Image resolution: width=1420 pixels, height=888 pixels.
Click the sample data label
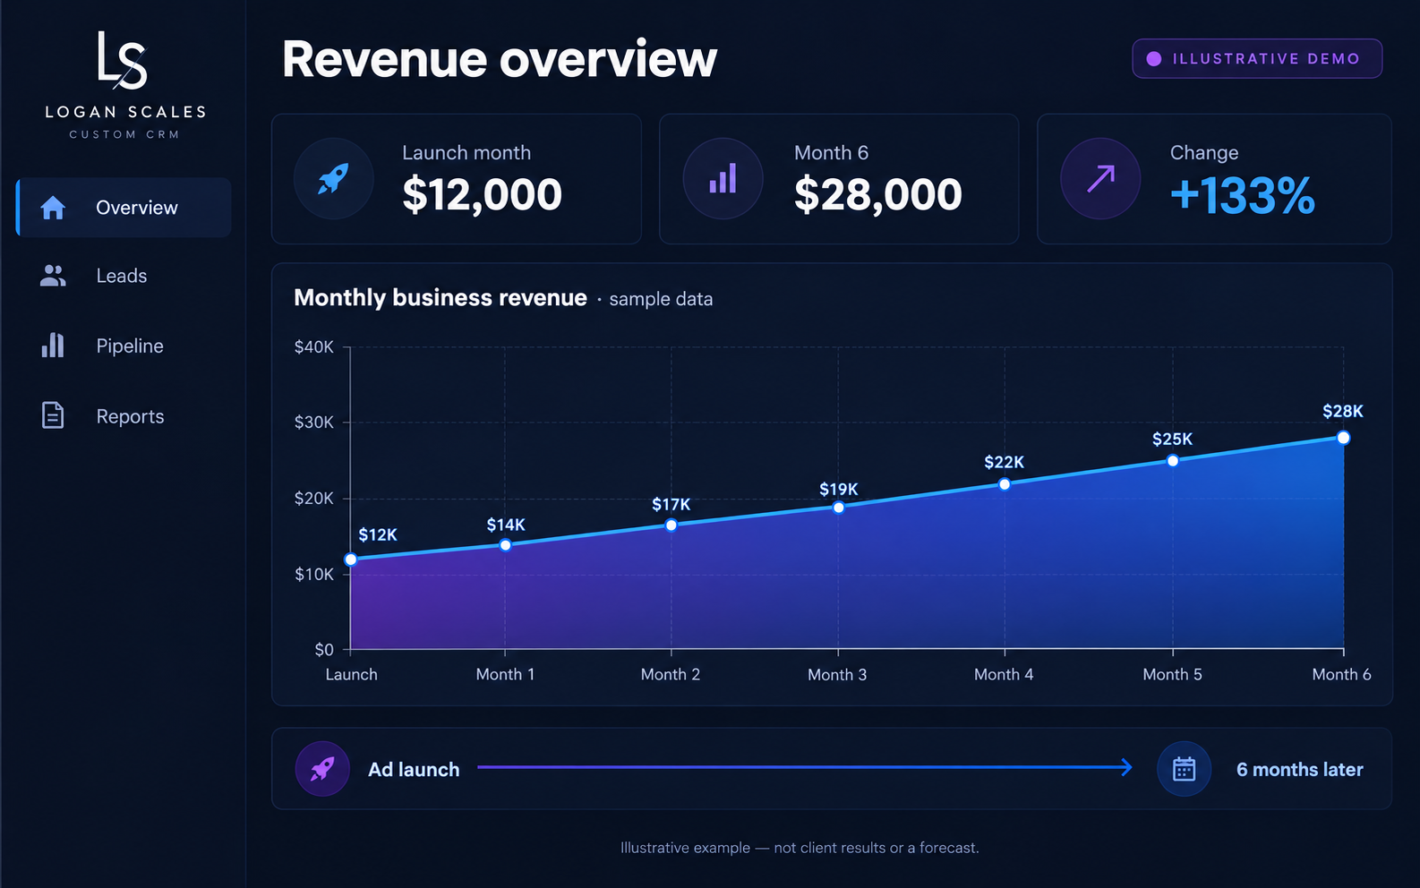coord(661,299)
